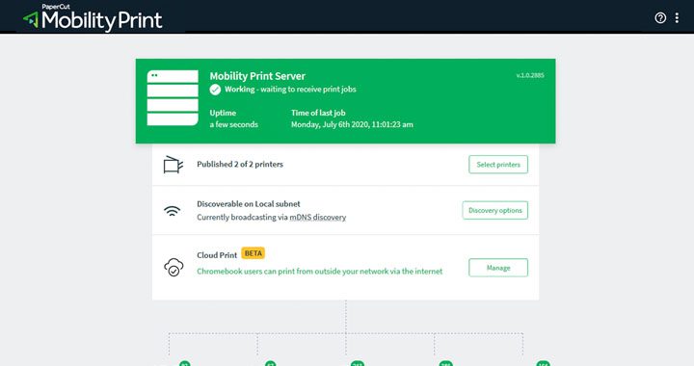Click the Mobility Print Server heading
The image size is (694, 366).
(x=257, y=76)
